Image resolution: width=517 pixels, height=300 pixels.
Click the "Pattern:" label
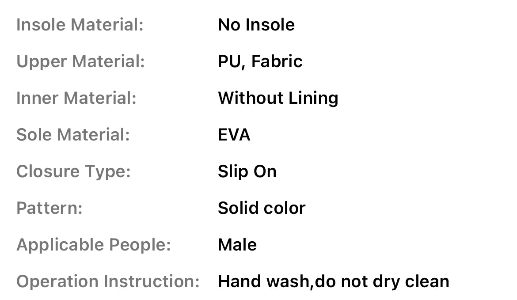pos(49,208)
